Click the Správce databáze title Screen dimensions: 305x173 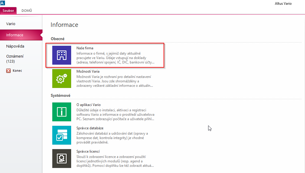click(90, 128)
